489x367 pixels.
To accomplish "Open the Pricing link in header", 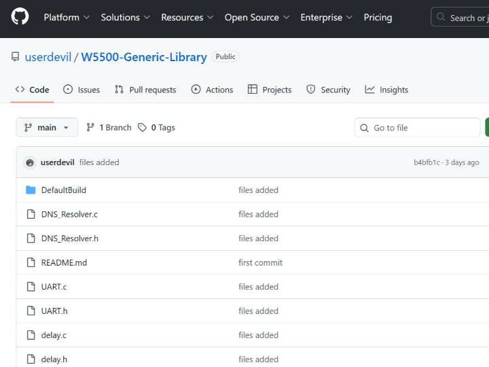I will tap(378, 18).
